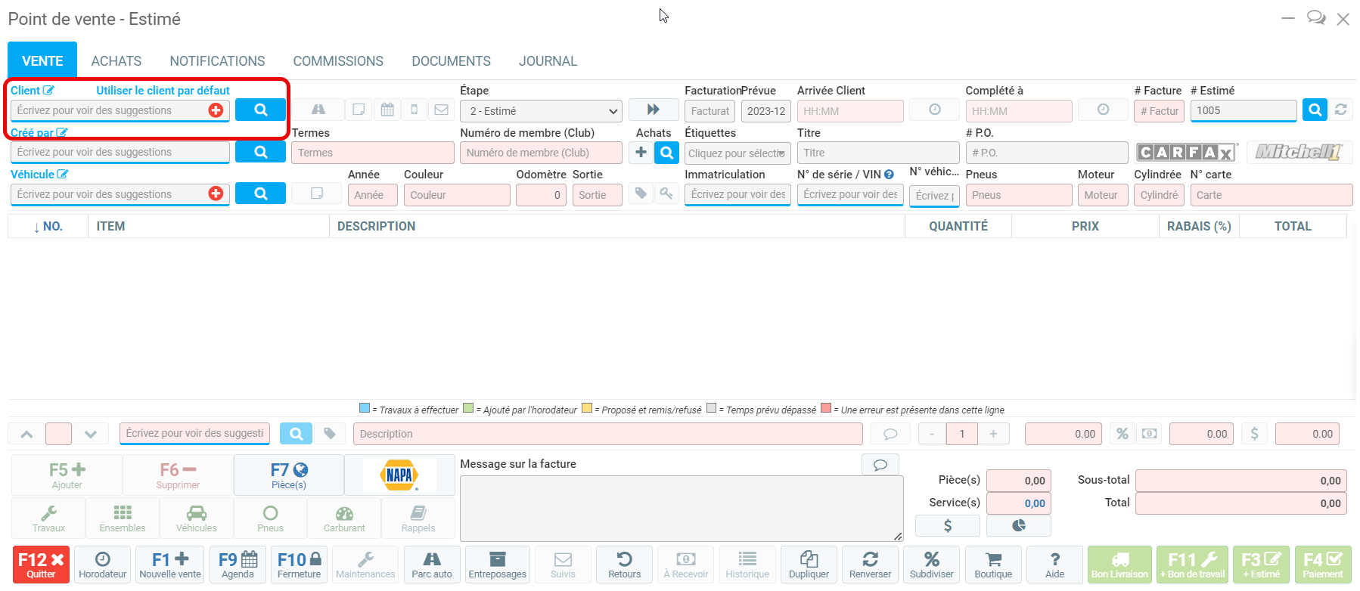This screenshot has width=1360, height=591.
Task: Click the F12 Quitter button
Action: pyautogui.click(x=41, y=565)
